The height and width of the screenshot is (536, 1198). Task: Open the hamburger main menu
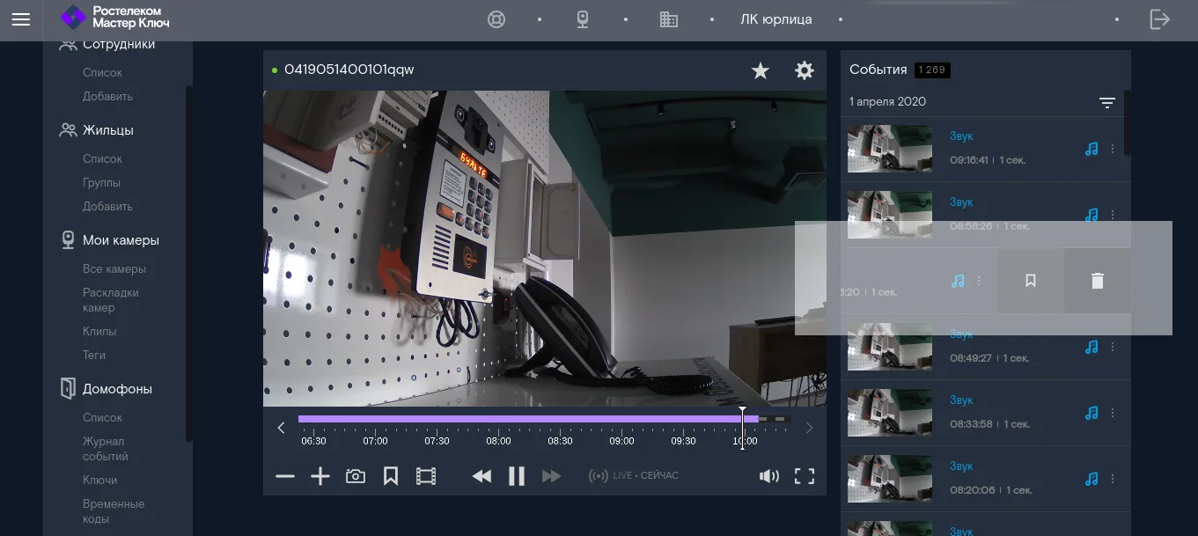click(x=21, y=19)
